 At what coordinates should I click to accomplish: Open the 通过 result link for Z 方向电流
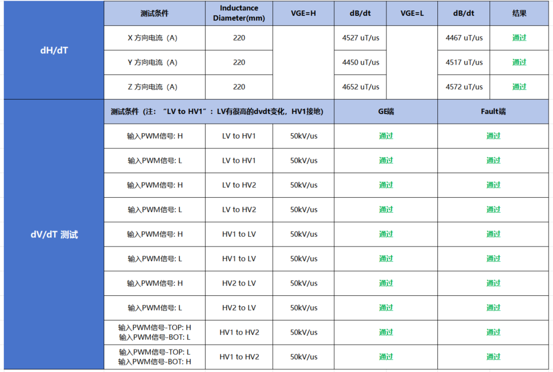click(x=519, y=87)
